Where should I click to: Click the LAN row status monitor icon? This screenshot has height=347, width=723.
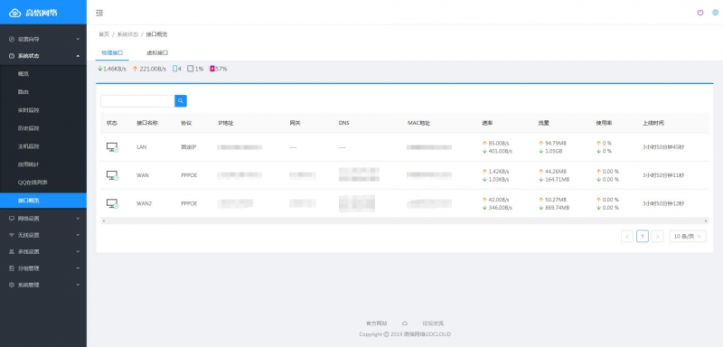pyautogui.click(x=112, y=147)
